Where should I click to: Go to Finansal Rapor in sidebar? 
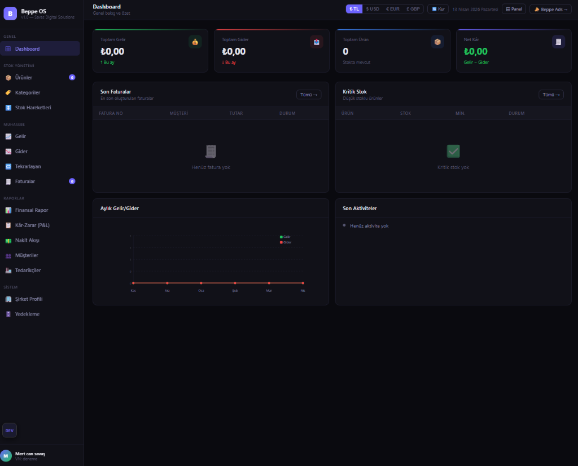coord(32,210)
